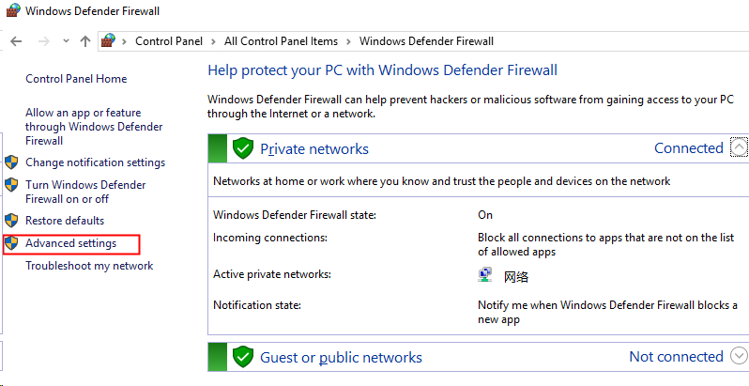Open Advanced settings link
This screenshot has width=749, height=386.
point(71,243)
